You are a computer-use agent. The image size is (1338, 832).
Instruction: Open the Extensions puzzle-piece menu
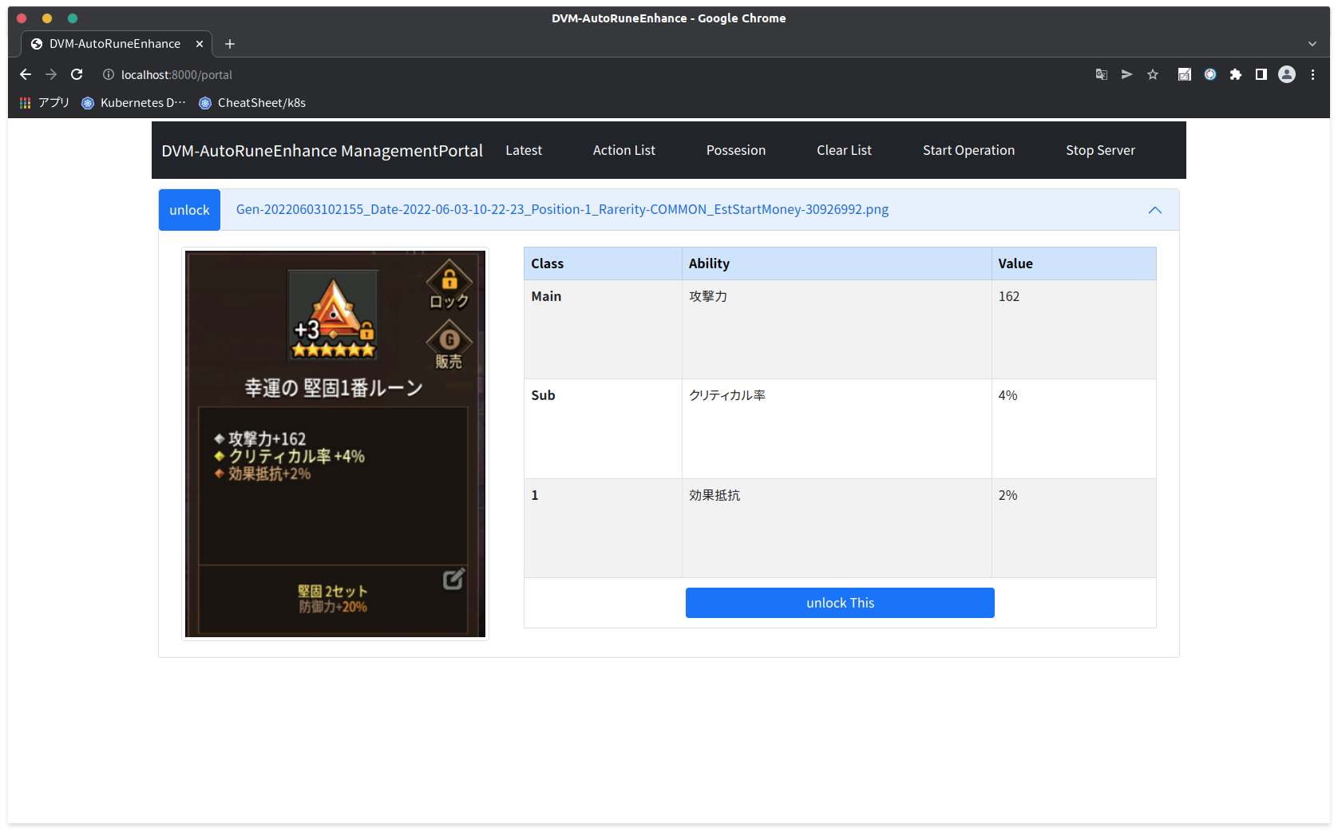[1236, 74]
